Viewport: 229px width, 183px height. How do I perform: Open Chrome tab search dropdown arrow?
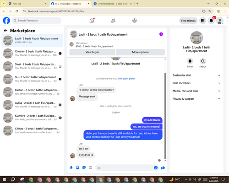[x=3, y=4]
